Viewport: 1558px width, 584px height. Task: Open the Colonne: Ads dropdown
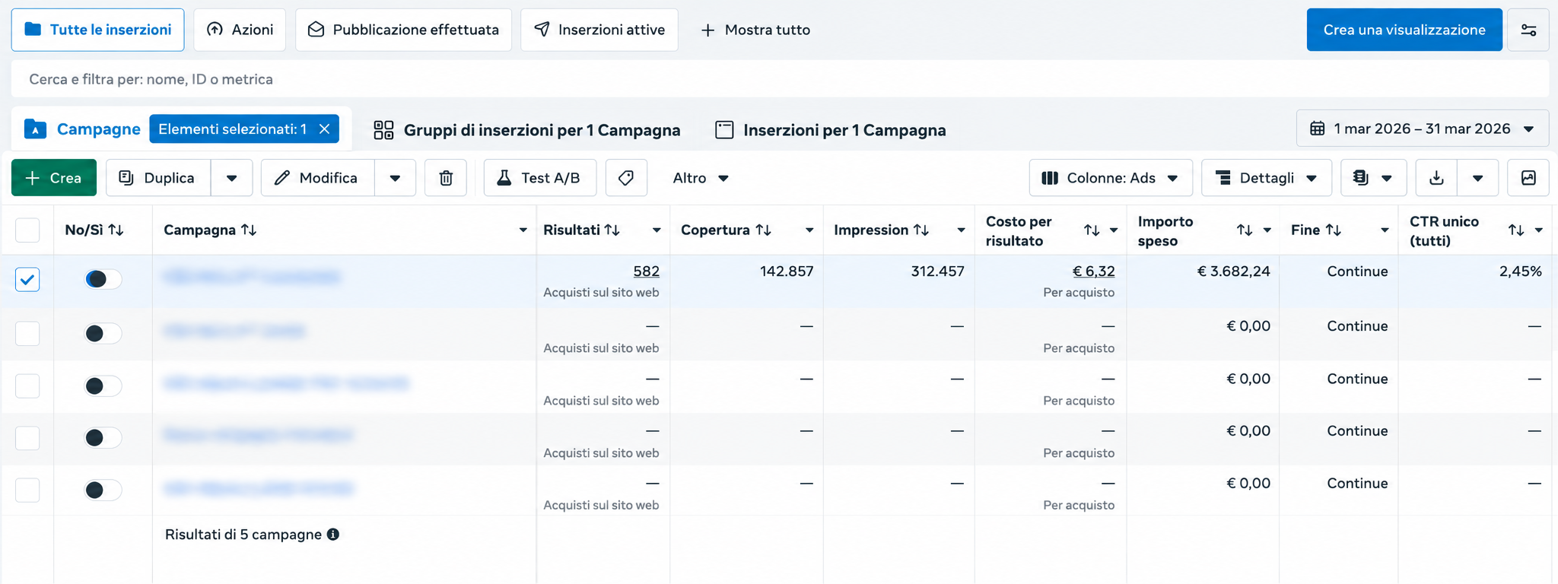(1111, 178)
